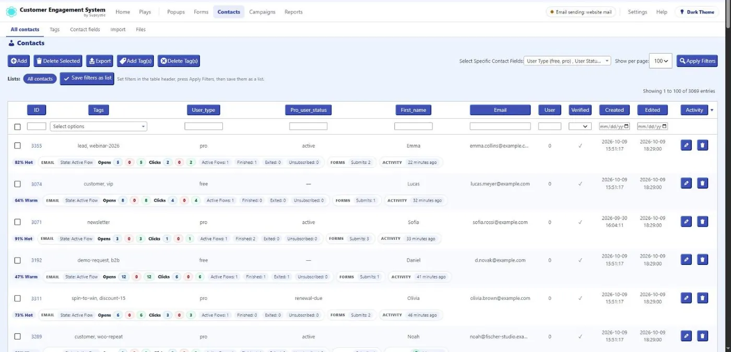The height and width of the screenshot is (352, 731).
Task: Delete contact 3071 Sofia trash icon
Action: click(702, 222)
